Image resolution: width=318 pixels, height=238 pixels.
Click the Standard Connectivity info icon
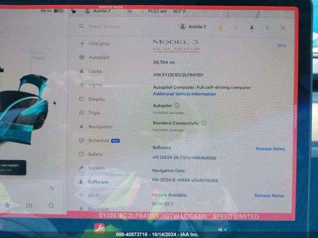(204, 123)
